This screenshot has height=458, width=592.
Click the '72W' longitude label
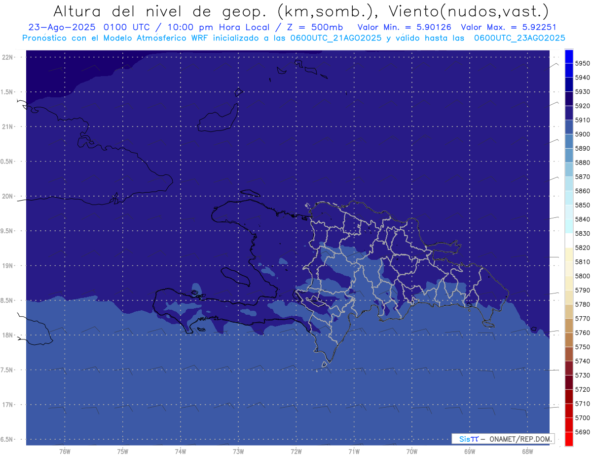296,452
